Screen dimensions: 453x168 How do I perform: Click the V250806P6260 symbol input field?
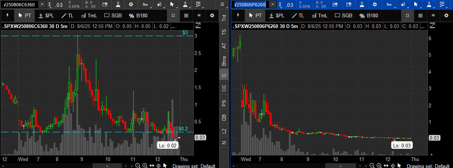click(x=249, y=4)
